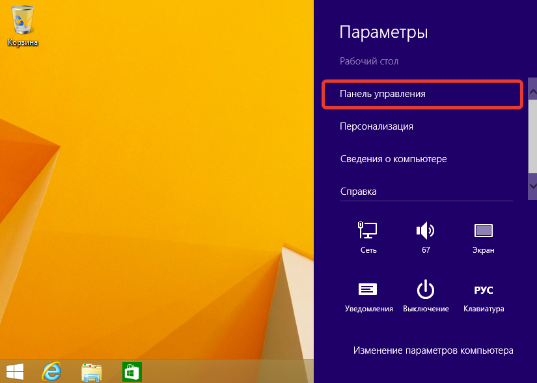The image size is (537, 383).
Task: Open Windows Store from taskbar
Action: click(x=132, y=371)
